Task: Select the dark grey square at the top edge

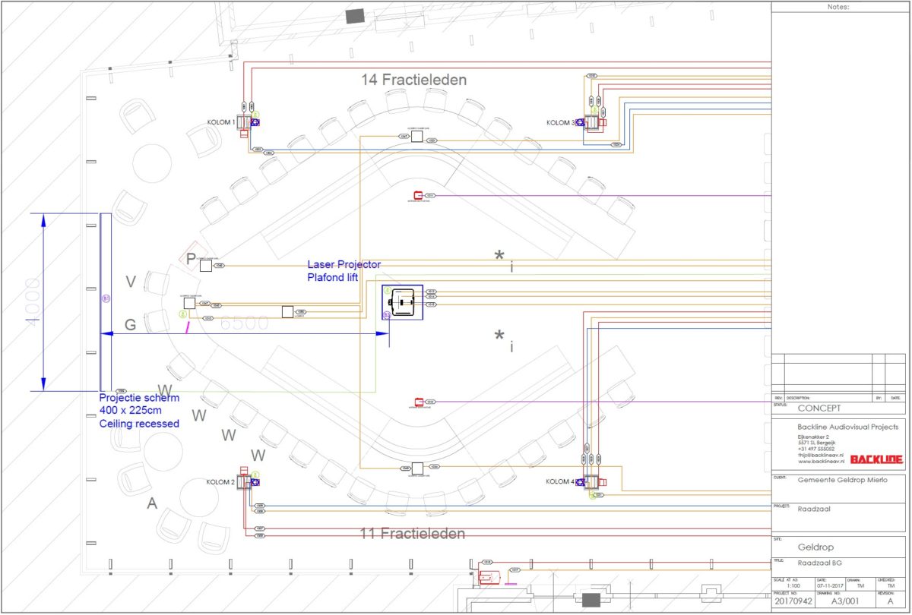Action: click(x=355, y=16)
